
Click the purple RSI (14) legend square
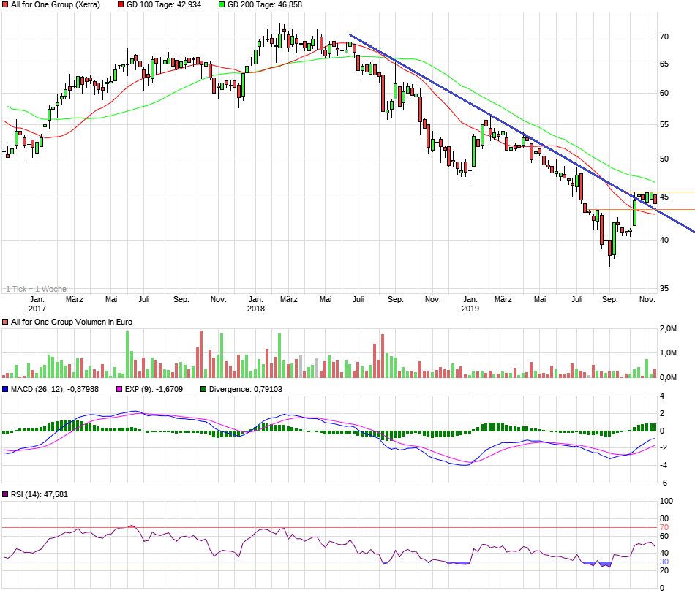click(x=6, y=495)
